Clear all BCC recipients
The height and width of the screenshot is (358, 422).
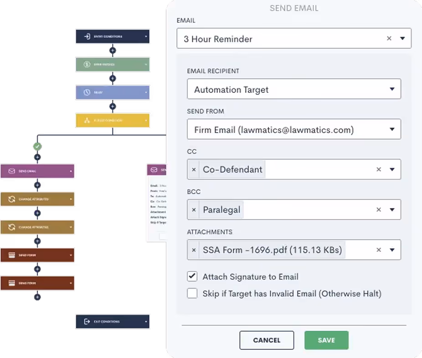click(379, 210)
